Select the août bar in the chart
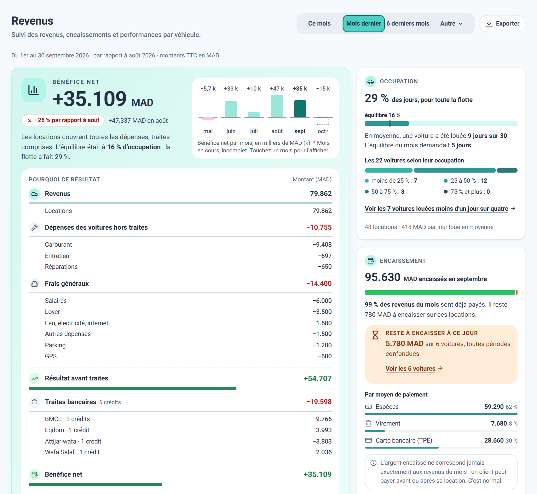Viewport: 537px width, 494px height. 277,106
